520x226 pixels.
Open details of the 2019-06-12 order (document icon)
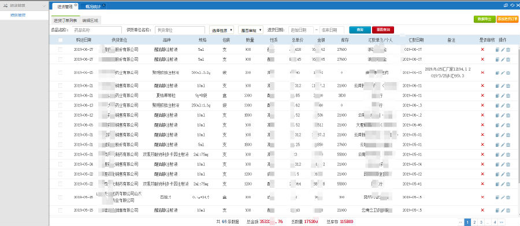pyautogui.click(x=497, y=116)
